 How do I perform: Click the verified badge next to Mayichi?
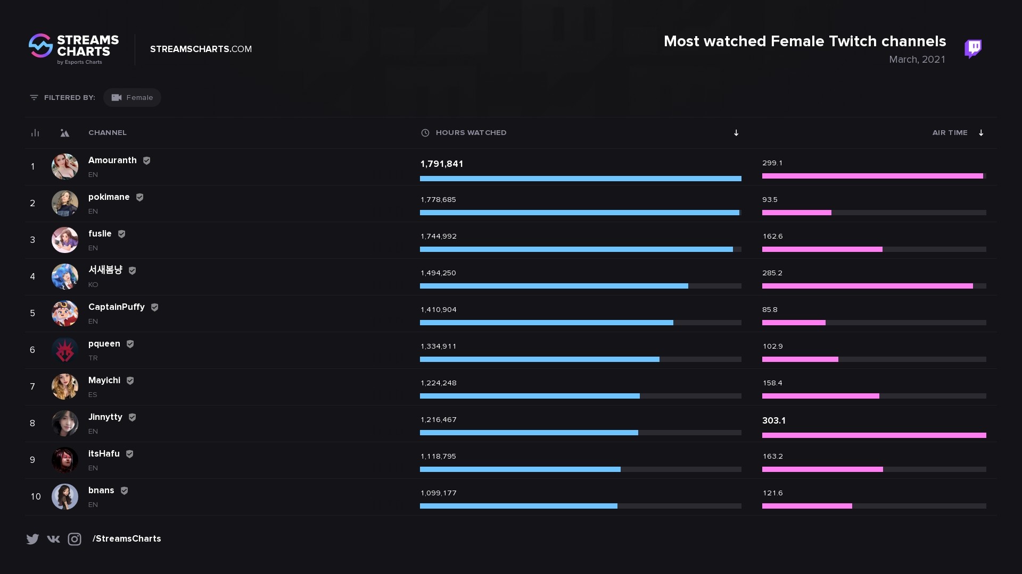130,381
